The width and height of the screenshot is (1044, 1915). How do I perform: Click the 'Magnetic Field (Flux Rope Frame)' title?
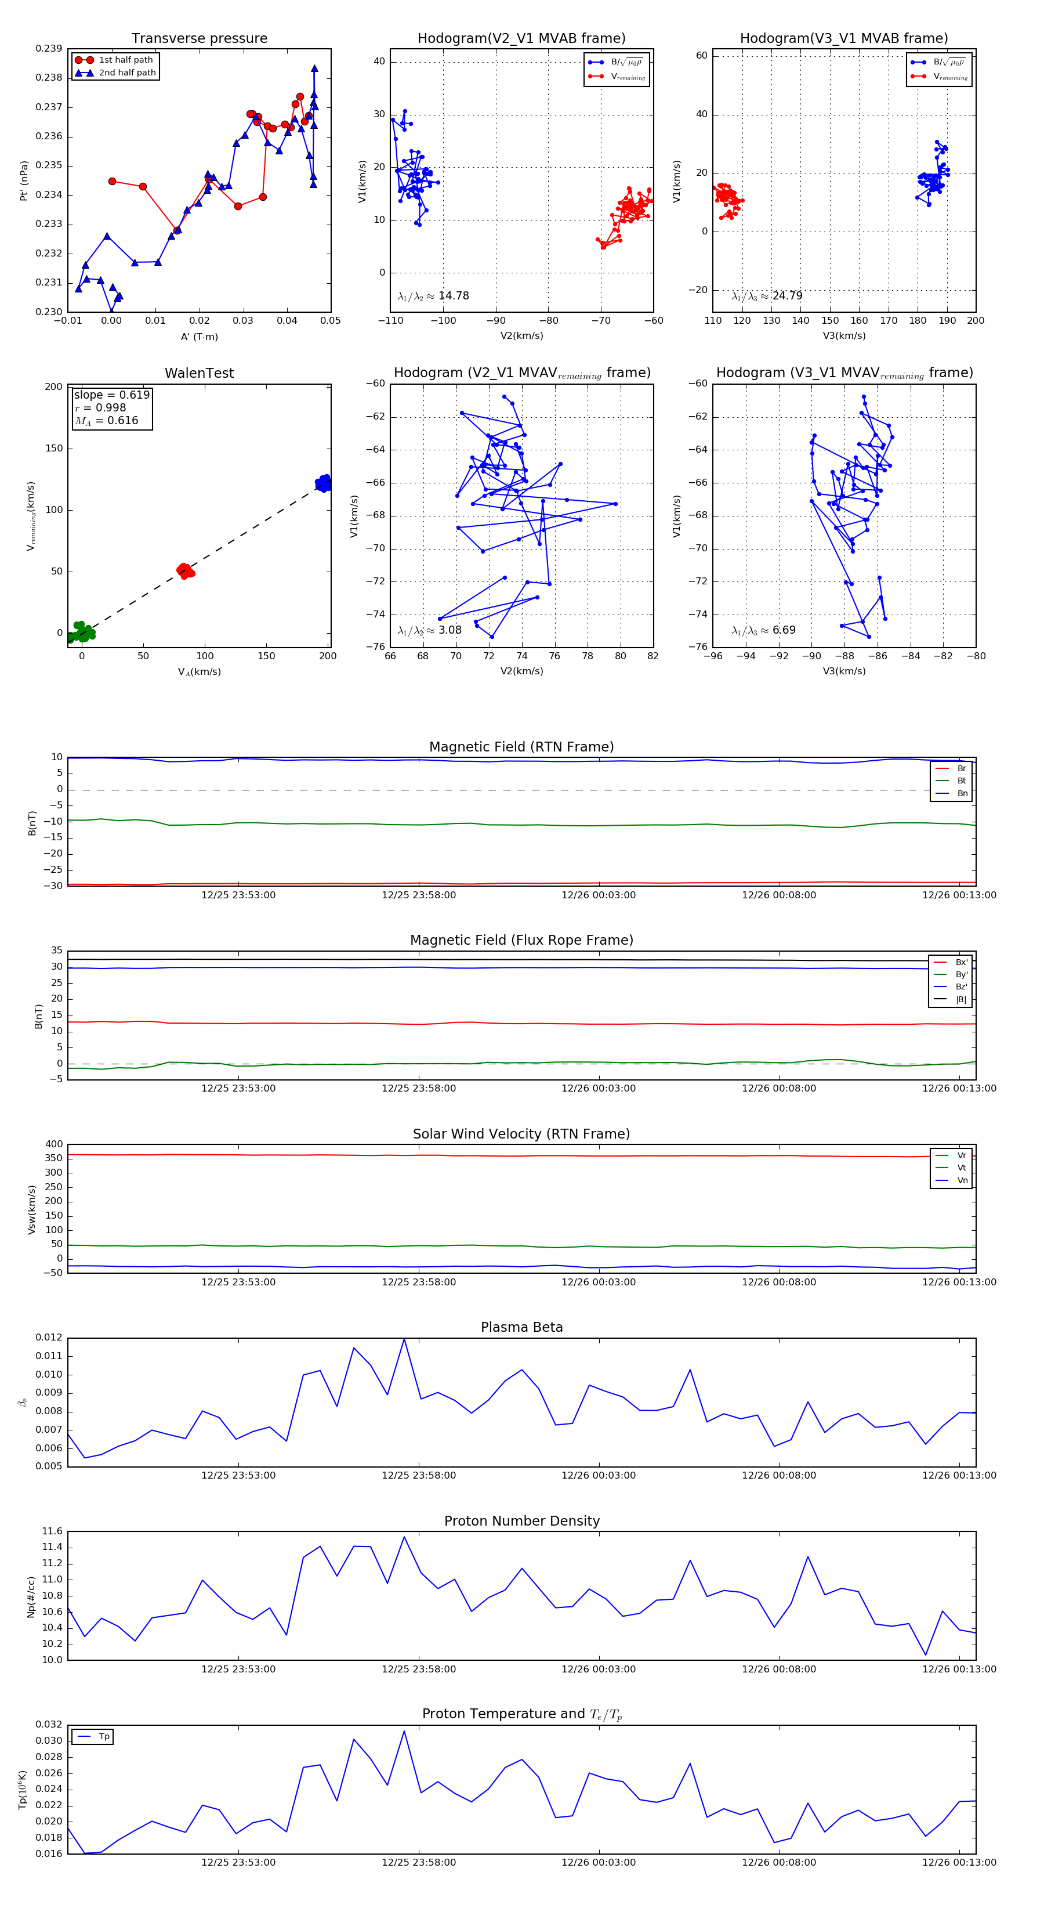[x=521, y=941]
